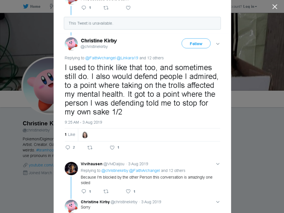Click the reply icon under the main tweet
Image resolution: width=284 pixels, height=213 pixels.
tap(68, 148)
